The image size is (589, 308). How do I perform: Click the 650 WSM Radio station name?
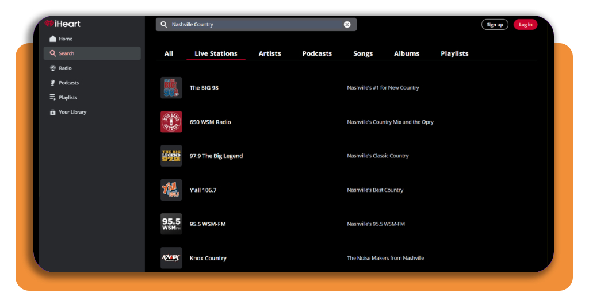(211, 122)
